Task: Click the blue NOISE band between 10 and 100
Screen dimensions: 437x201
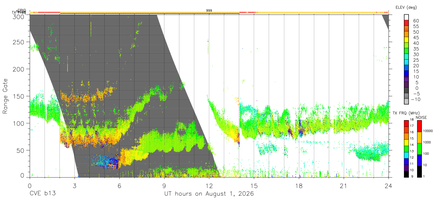Action: (419, 160)
